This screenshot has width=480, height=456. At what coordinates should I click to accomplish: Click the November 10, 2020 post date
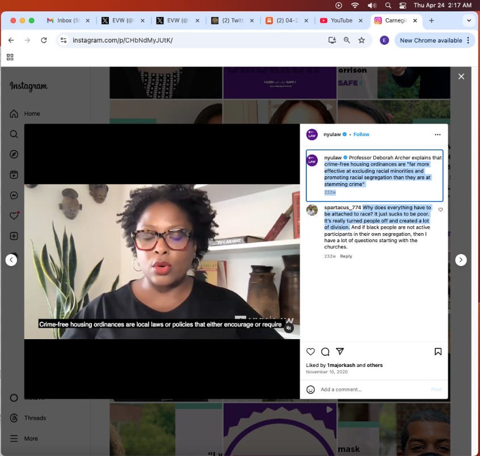(327, 372)
